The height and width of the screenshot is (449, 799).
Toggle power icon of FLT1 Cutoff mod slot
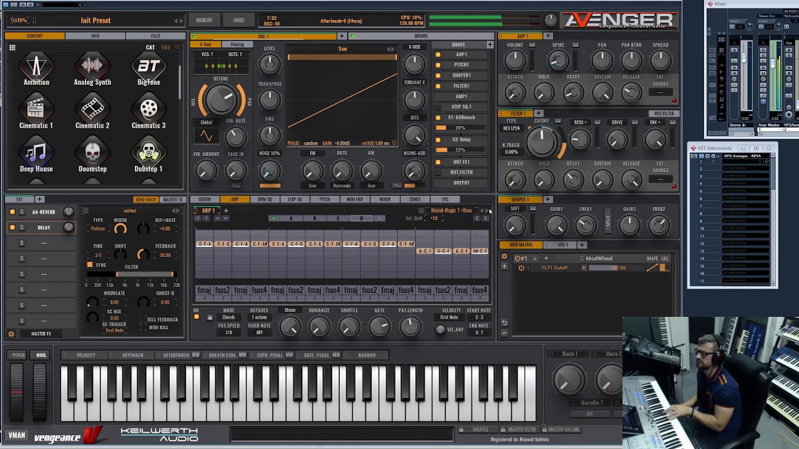click(x=521, y=268)
